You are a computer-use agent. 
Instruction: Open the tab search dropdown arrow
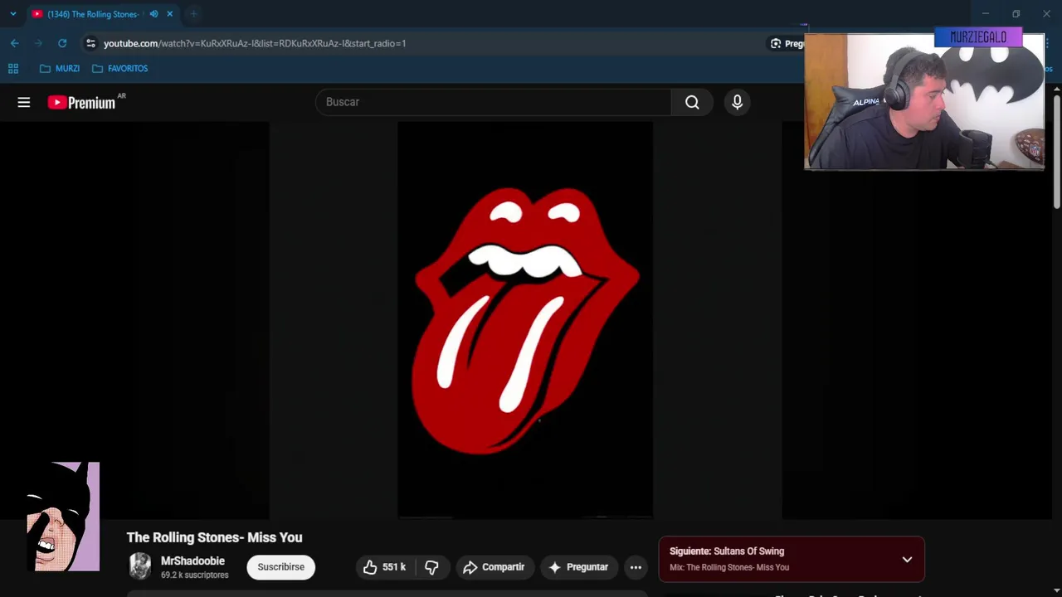click(x=12, y=14)
